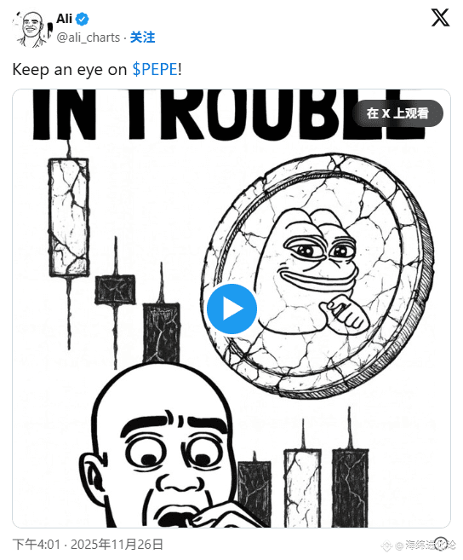Click the small black candlestick below the tall one

(x=115, y=290)
